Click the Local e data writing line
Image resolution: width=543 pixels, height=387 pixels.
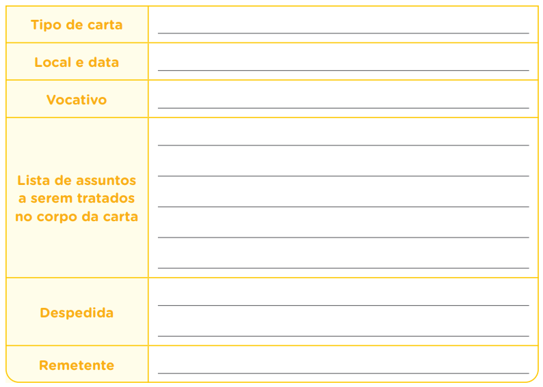[x=343, y=70]
